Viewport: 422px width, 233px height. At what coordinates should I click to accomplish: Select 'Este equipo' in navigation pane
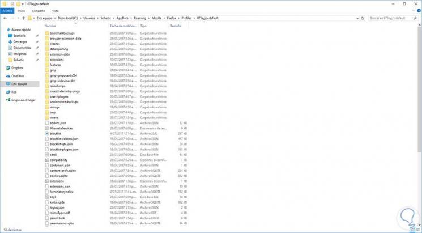19,84
